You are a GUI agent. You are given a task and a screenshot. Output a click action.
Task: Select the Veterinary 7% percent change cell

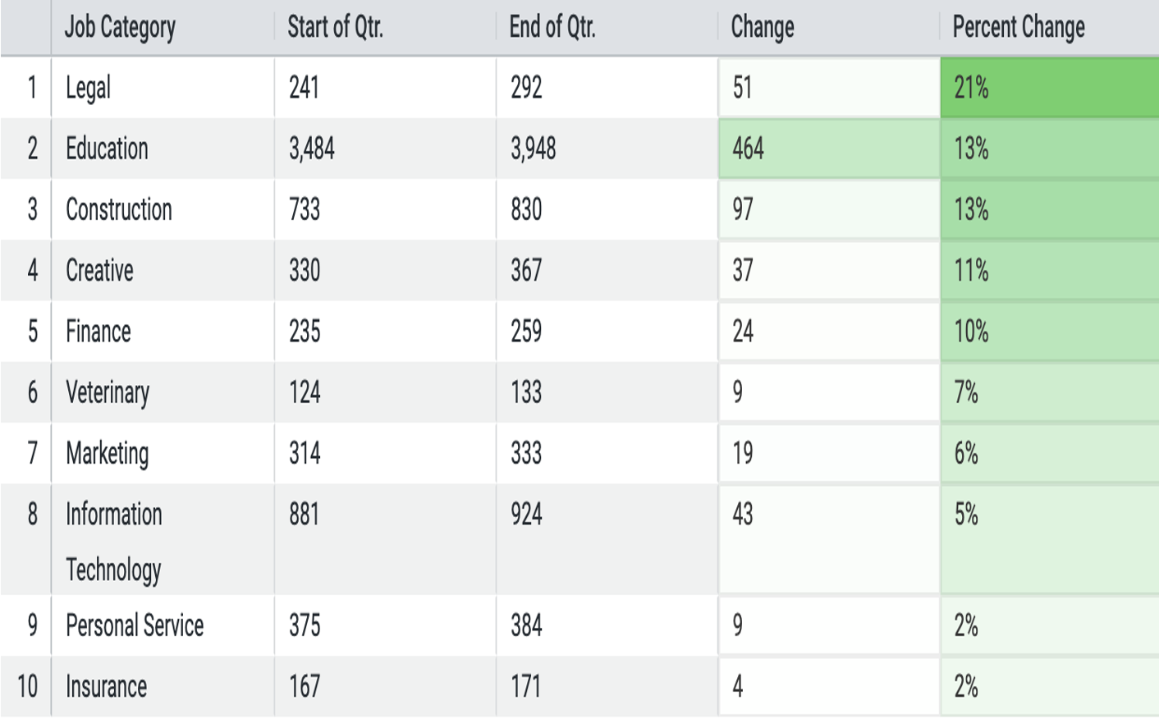pos(1050,392)
